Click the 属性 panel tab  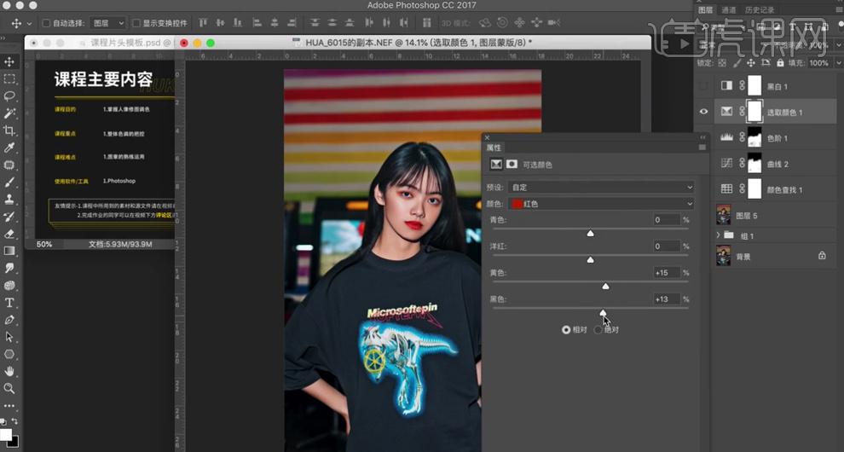coord(494,148)
